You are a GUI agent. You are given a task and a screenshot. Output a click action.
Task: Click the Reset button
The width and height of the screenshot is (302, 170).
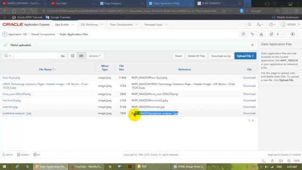tap(178, 56)
